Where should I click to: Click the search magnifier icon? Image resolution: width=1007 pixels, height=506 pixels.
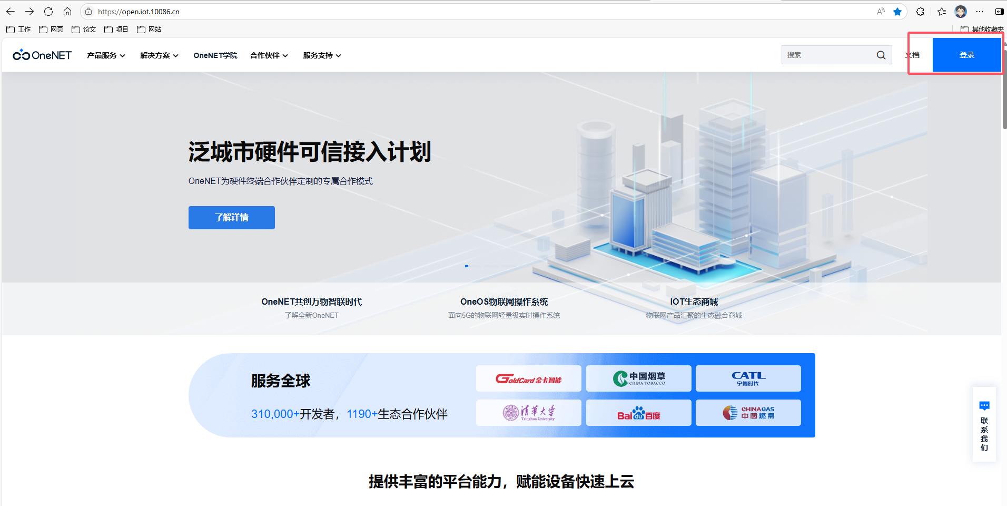tap(881, 55)
